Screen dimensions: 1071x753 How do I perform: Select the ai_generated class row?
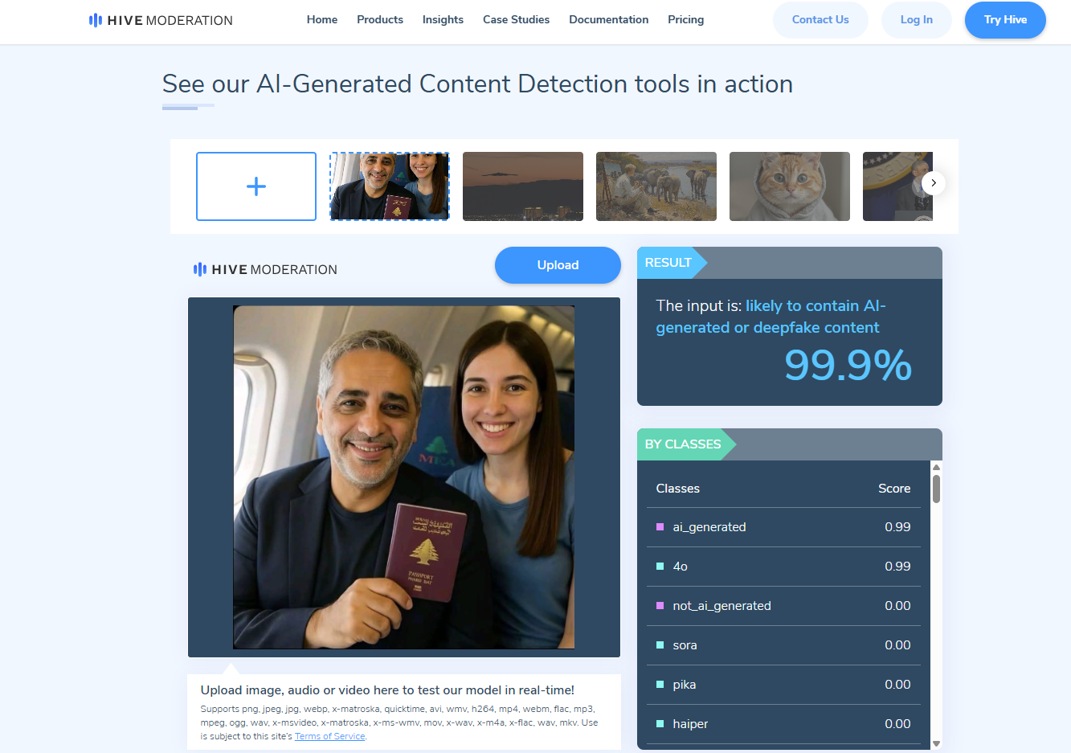pos(783,527)
